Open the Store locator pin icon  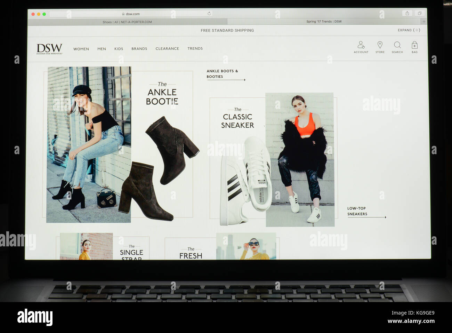pyautogui.click(x=380, y=47)
